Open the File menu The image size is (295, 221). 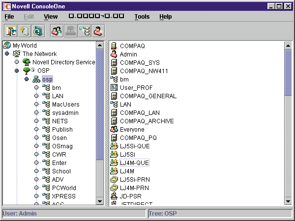pos(9,17)
